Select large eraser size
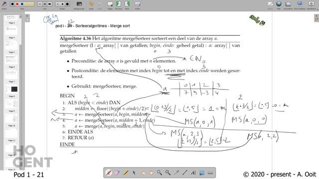The image size is (319, 179). coord(67,4)
